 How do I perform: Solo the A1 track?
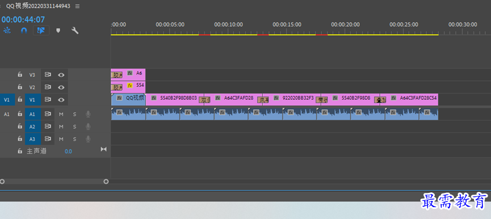74,114
